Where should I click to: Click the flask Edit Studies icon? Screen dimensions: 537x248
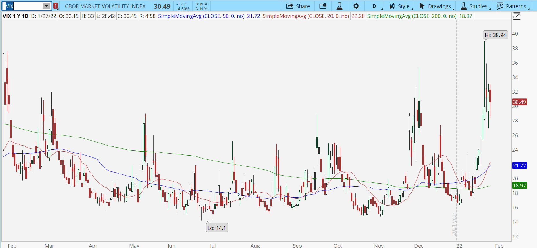[339, 6]
